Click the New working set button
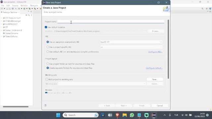The height and width of the screenshot is (119, 212). [155, 79]
